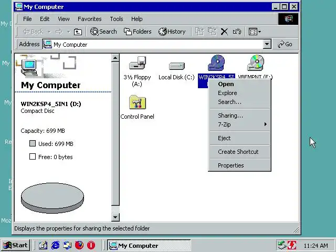Click the 11:24 AM clock
The image size is (336, 252).
pyautogui.click(x=316, y=246)
